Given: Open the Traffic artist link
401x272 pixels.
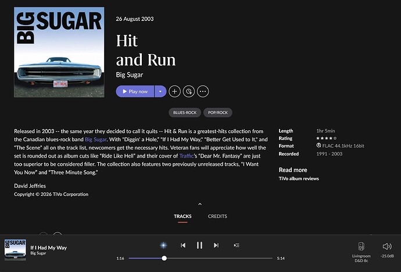Looking at the screenshot, I should (187, 156).
